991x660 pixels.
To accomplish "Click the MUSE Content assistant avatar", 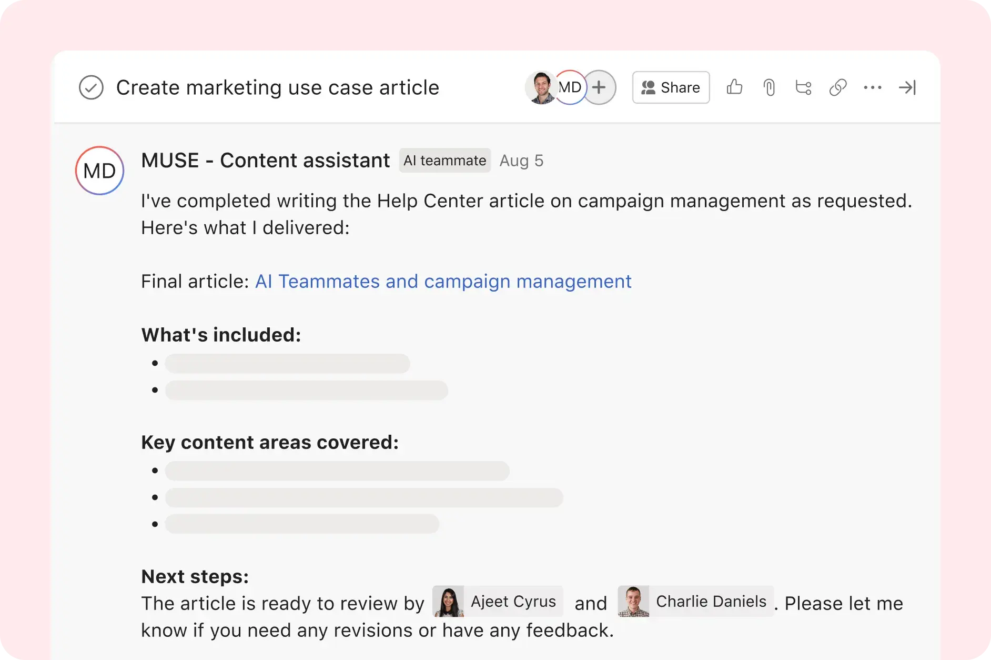I will coord(99,171).
